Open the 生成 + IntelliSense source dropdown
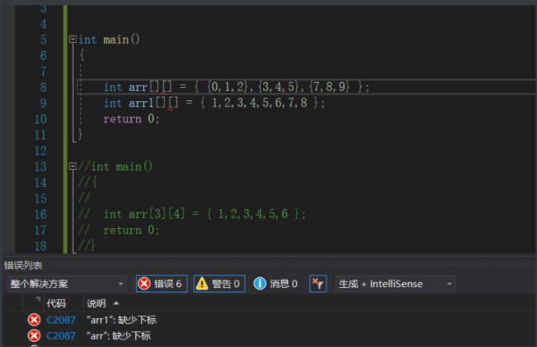This screenshot has height=347, width=537. click(395, 284)
